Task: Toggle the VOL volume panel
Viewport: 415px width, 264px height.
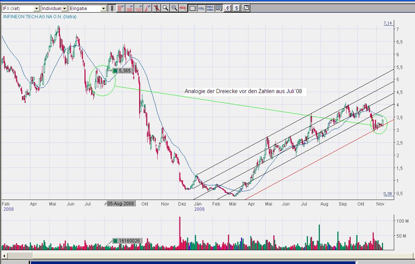Action: click(x=201, y=8)
